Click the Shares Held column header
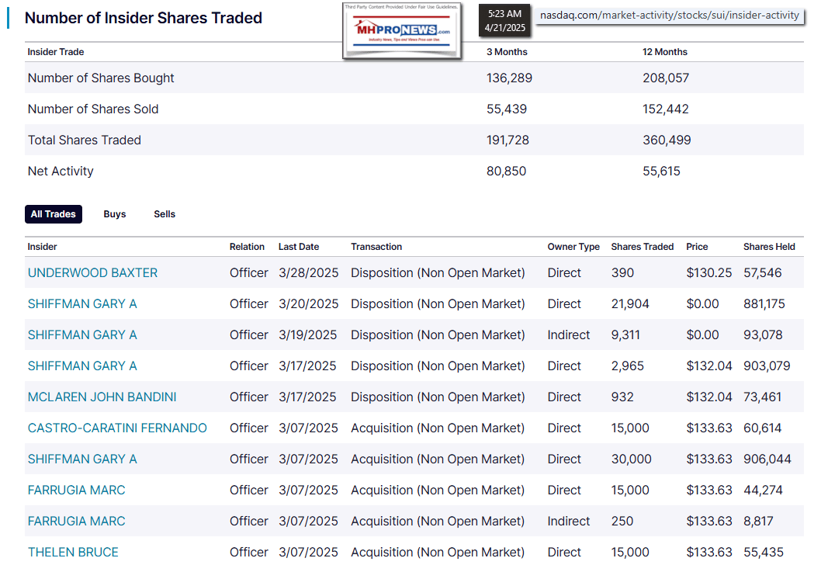Screen dimensions: 821x572 pos(769,247)
